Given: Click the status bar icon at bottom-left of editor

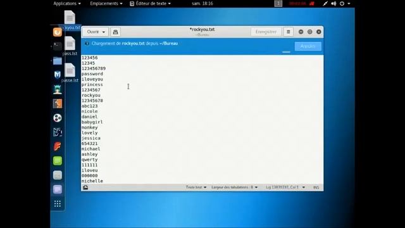Looking at the screenshot, I should click(85, 187).
